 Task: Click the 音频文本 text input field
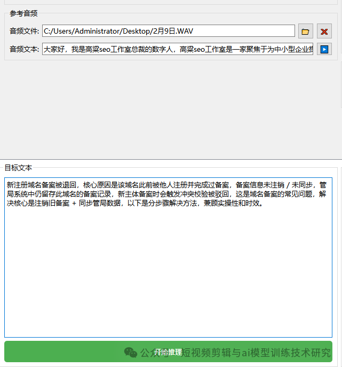pyautogui.click(x=178, y=49)
